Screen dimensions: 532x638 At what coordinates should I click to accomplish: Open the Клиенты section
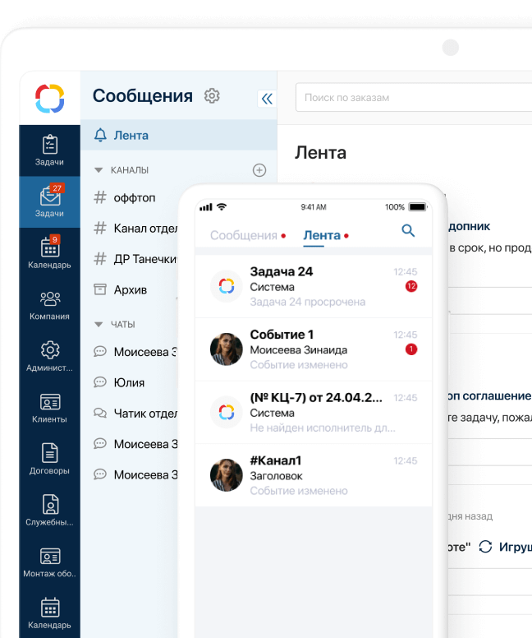49,408
